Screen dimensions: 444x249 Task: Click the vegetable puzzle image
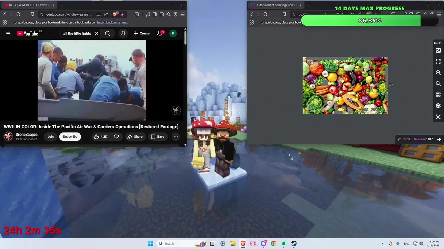345,85
